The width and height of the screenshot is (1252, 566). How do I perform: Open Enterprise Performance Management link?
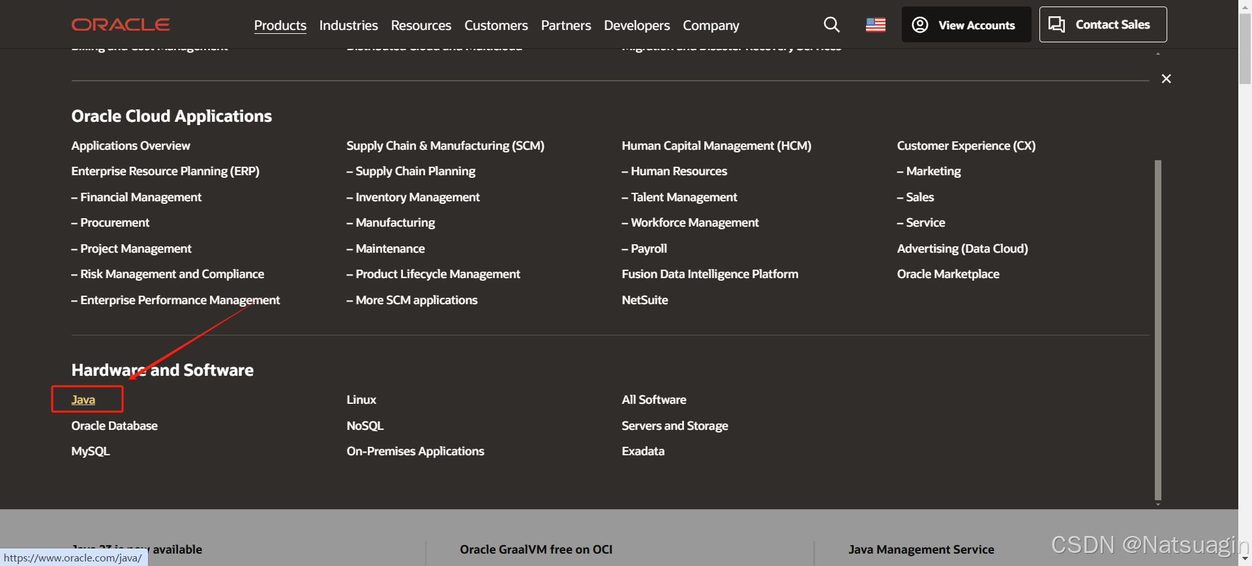pyautogui.click(x=175, y=300)
